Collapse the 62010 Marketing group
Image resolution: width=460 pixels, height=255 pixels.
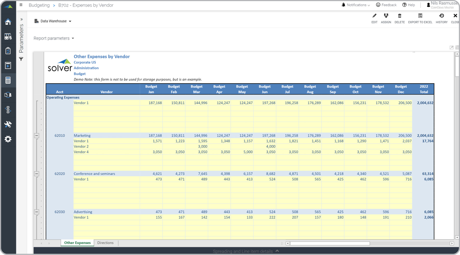(x=36, y=136)
